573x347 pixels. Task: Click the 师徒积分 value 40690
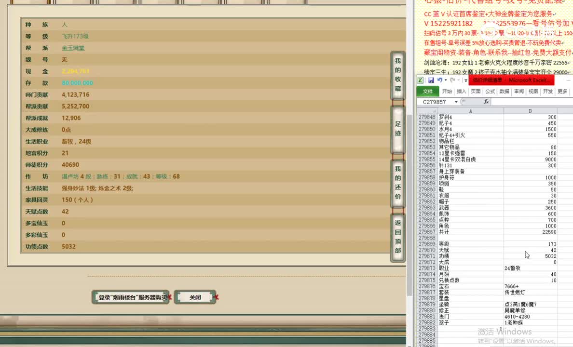click(x=70, y=165)
